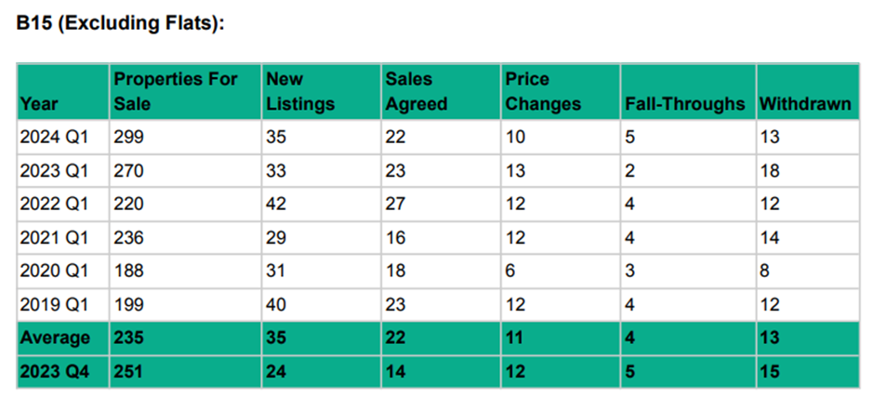This screenshot has width=874, height=398.
Task: Select the Average row label
Action: tap(55, 338)
